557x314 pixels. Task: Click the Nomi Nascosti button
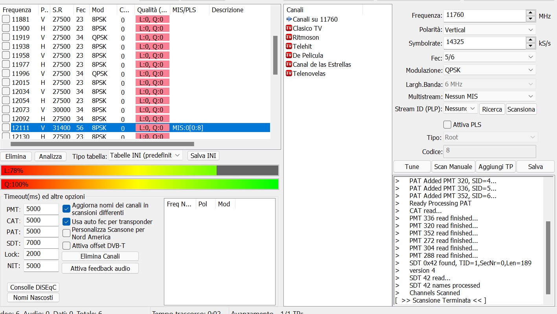tap(33, 297)
